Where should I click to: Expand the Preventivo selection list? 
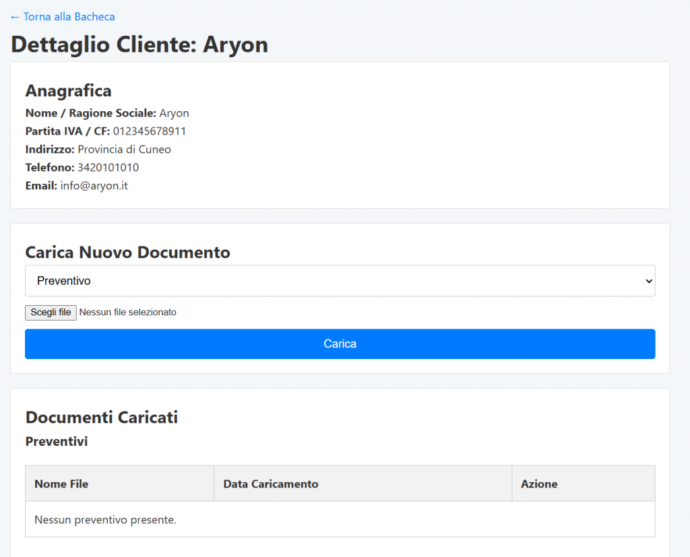pyautogui.click(x=340, y=280)
